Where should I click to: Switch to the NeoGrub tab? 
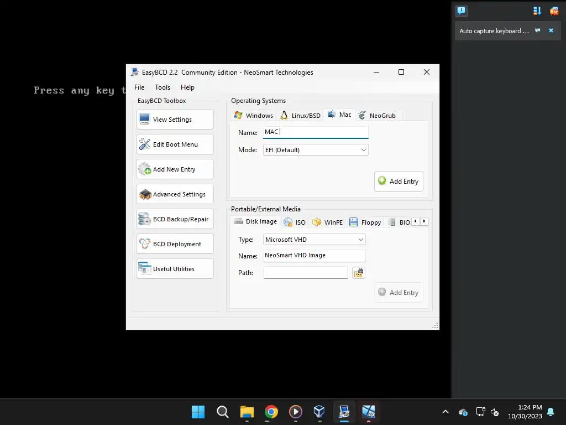pos(378,115)
